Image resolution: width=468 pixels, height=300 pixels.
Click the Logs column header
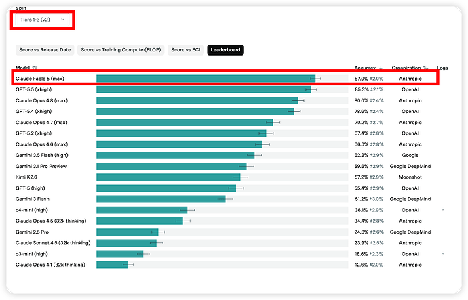pyautogui.click(x=442, y=68)
